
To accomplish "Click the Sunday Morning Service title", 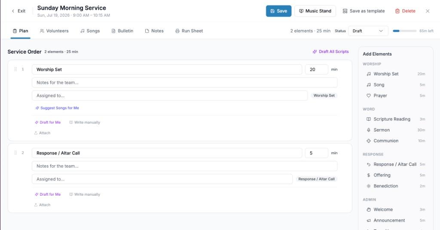I will click(72, 8).
